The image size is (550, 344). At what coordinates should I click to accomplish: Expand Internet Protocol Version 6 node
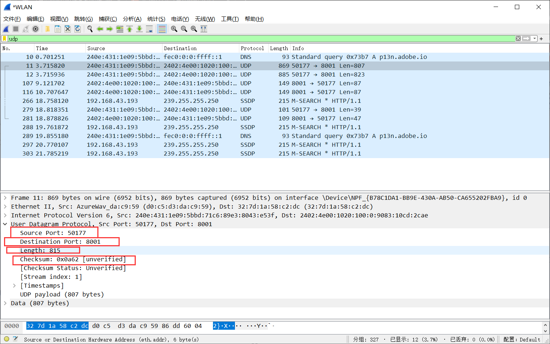click(5, 215)
